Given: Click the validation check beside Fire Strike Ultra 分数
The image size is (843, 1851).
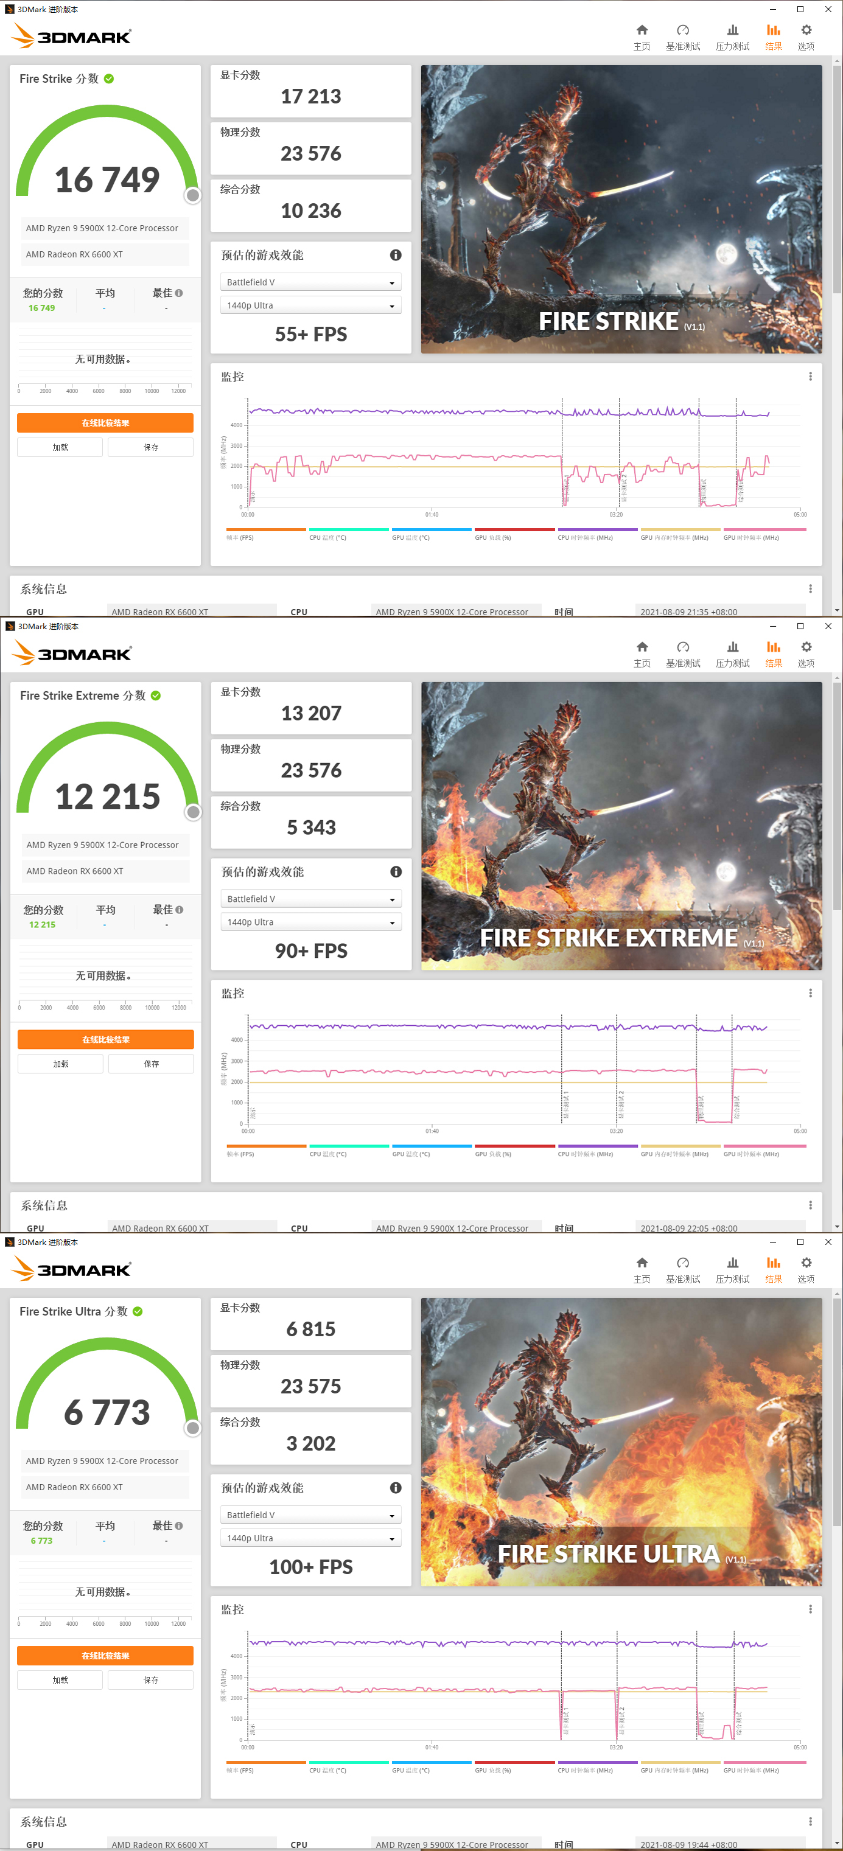Looking at the screenshot, I should [x=138, y=1311].
